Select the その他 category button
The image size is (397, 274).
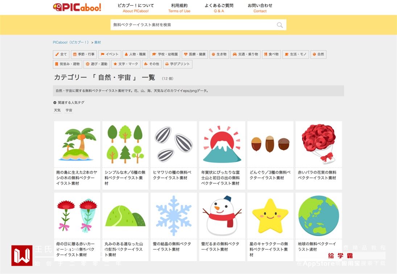(152, 64)
